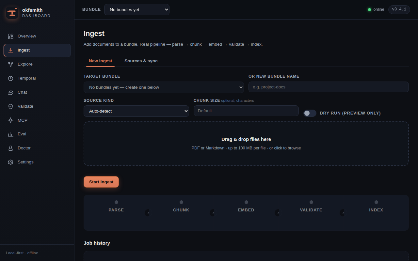Click the chevron between Validate and Index
Viewport: 418px width, 261px height.
[x=343, y=213]
